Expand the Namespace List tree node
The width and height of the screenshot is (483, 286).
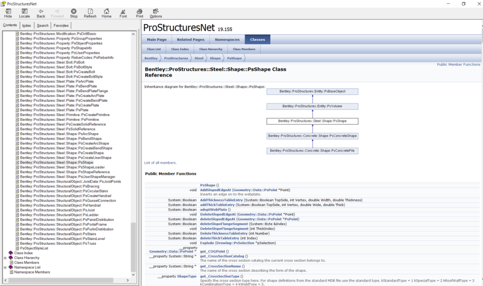pyautogui.click(x=5, y=268)
